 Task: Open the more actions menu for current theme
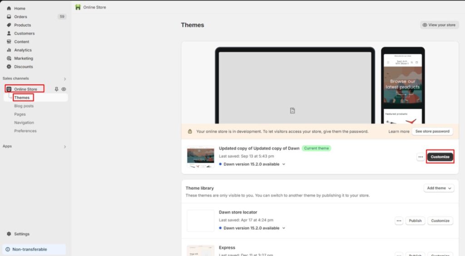point(420,157)
